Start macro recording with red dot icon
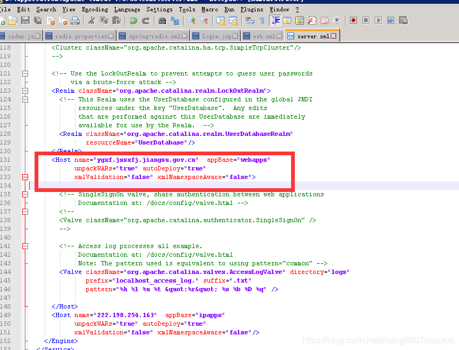The image size is (459, 350). pyautogui.click(x=353, y=20)
